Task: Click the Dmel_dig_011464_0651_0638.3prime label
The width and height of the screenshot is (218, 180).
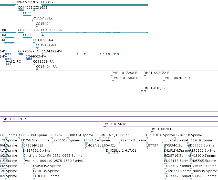Action: click(x=53, y=156)
